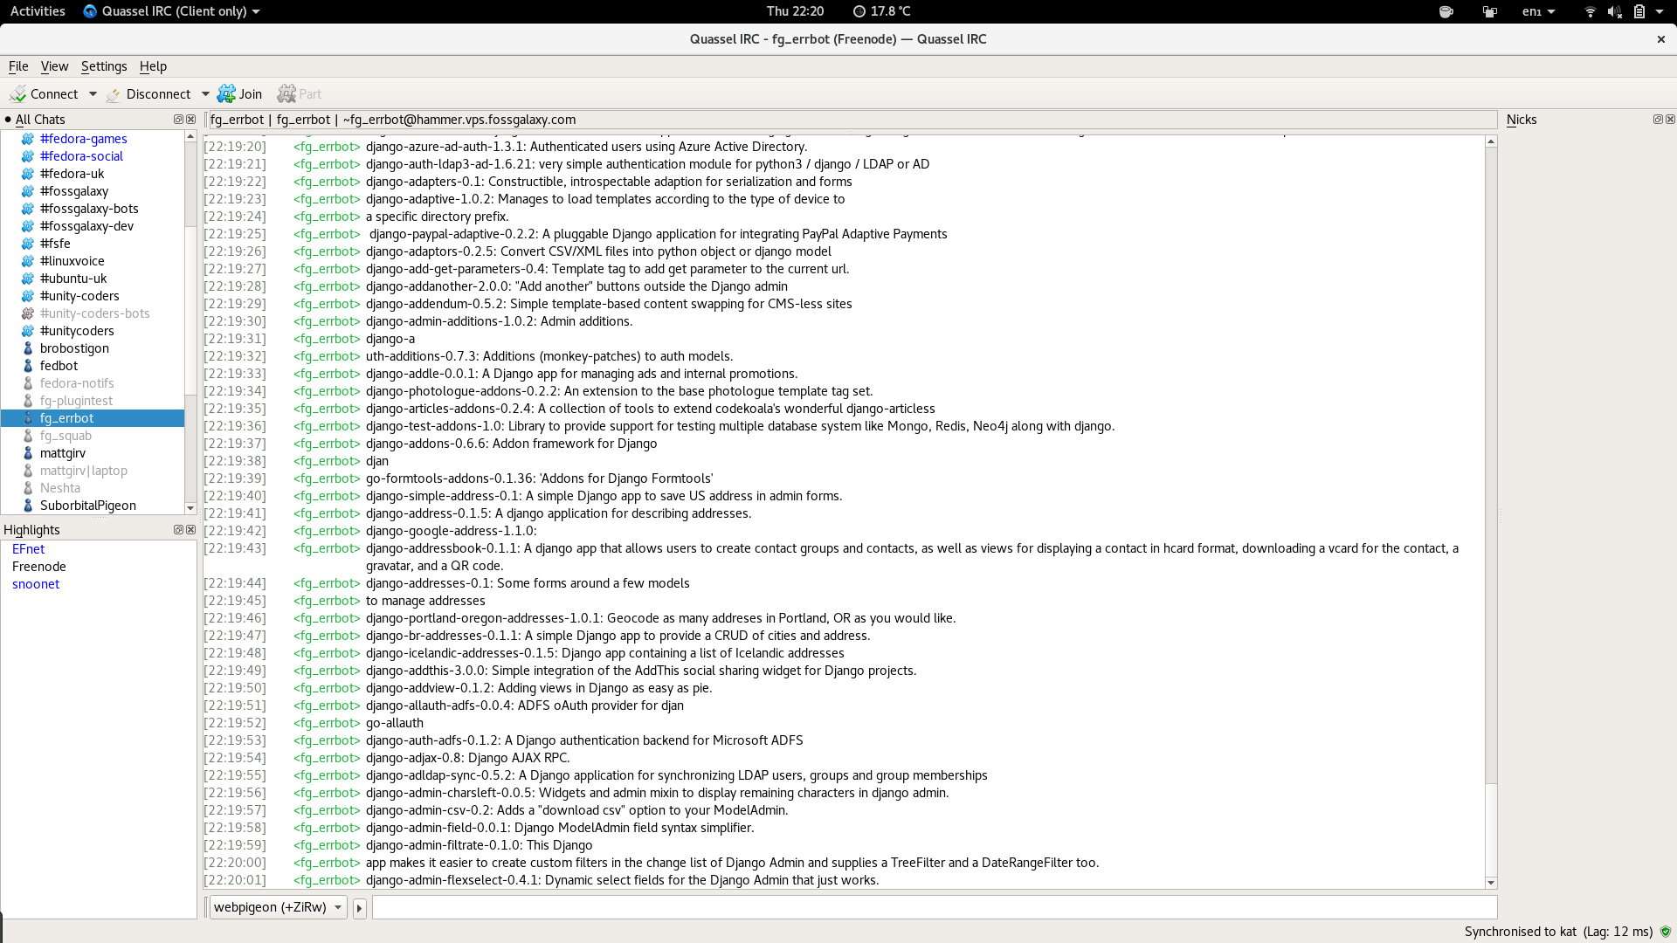Click the message input field

coord(935,907)
